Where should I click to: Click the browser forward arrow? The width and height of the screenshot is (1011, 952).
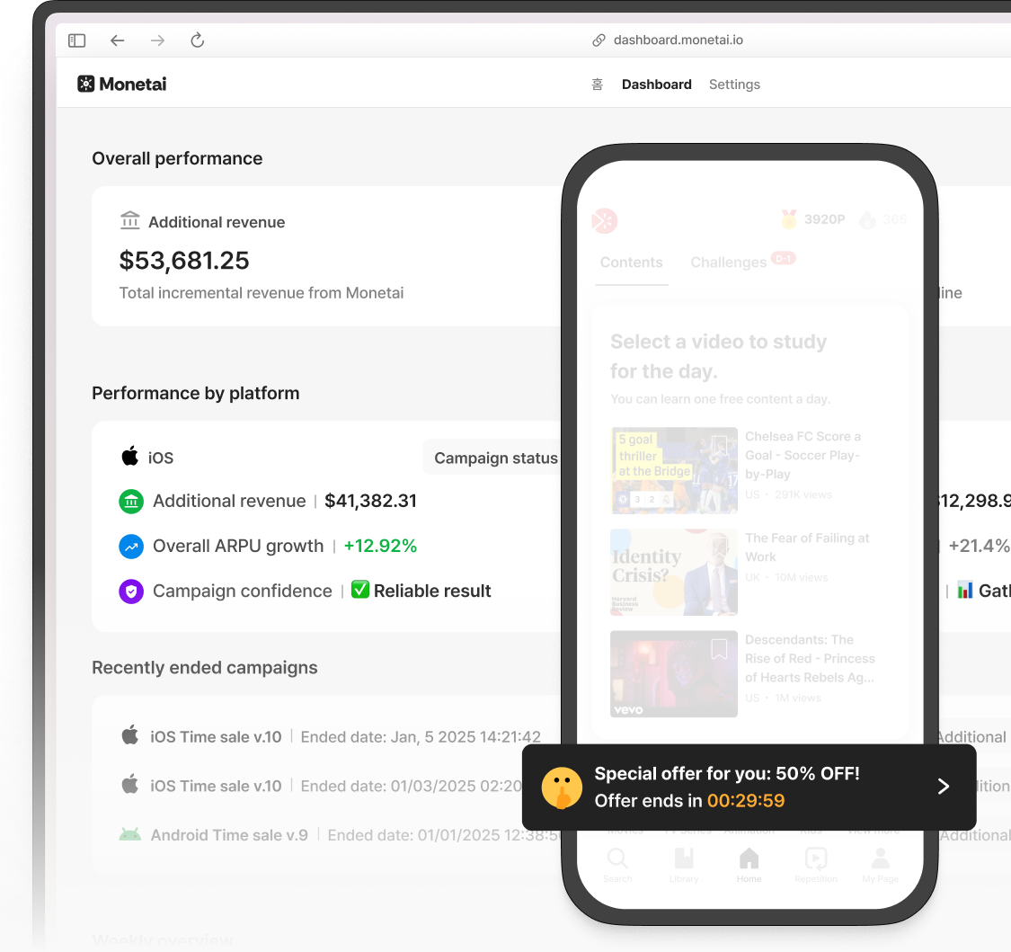click(x=157, y=40)
